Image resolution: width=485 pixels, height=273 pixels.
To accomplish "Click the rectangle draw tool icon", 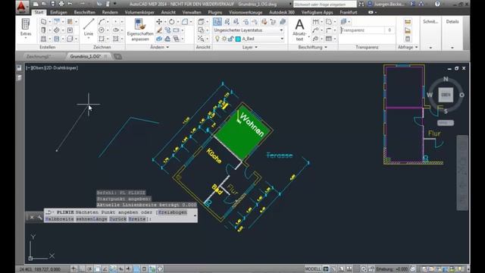I will point(102,39).
